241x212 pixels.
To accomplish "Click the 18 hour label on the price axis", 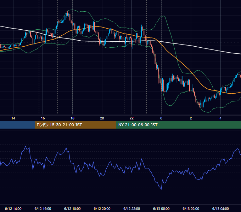I will [x=72, y=118].
